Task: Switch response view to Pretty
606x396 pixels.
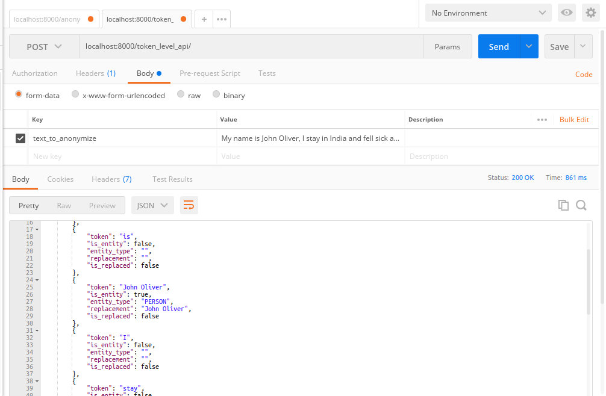Action: pos(28,205)
